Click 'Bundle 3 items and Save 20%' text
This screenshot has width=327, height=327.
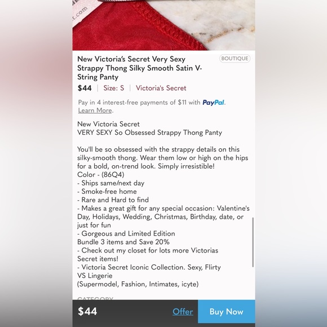(x=123, y=242)
